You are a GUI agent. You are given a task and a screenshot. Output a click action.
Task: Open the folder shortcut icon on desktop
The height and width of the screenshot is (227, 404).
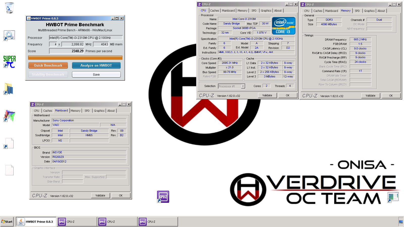click(9, 89)
